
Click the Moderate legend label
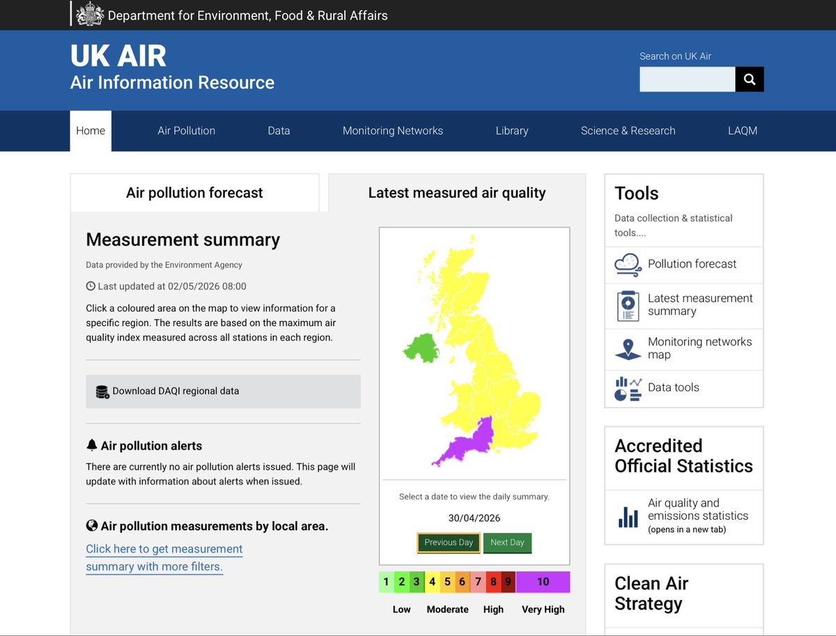click(447, 610)
